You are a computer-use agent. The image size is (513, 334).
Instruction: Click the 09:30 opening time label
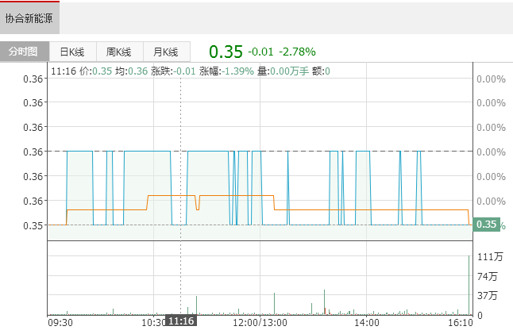pos(61,323)
